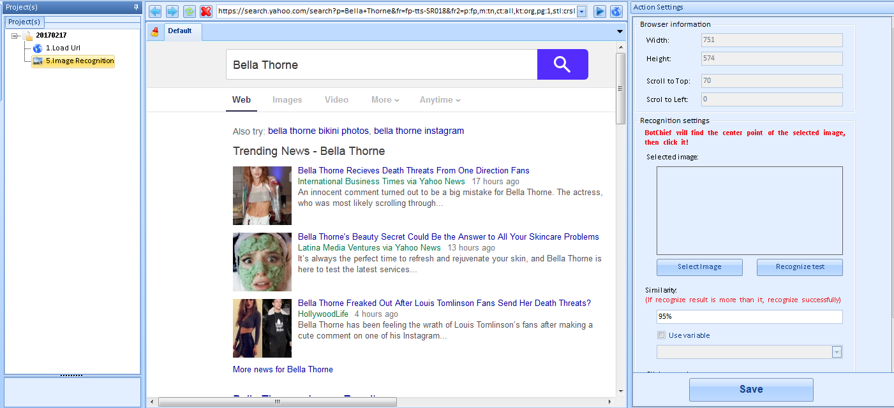Click the Select Image button
Viewport: 894px width, 408px height.
[x=699, y=267]
